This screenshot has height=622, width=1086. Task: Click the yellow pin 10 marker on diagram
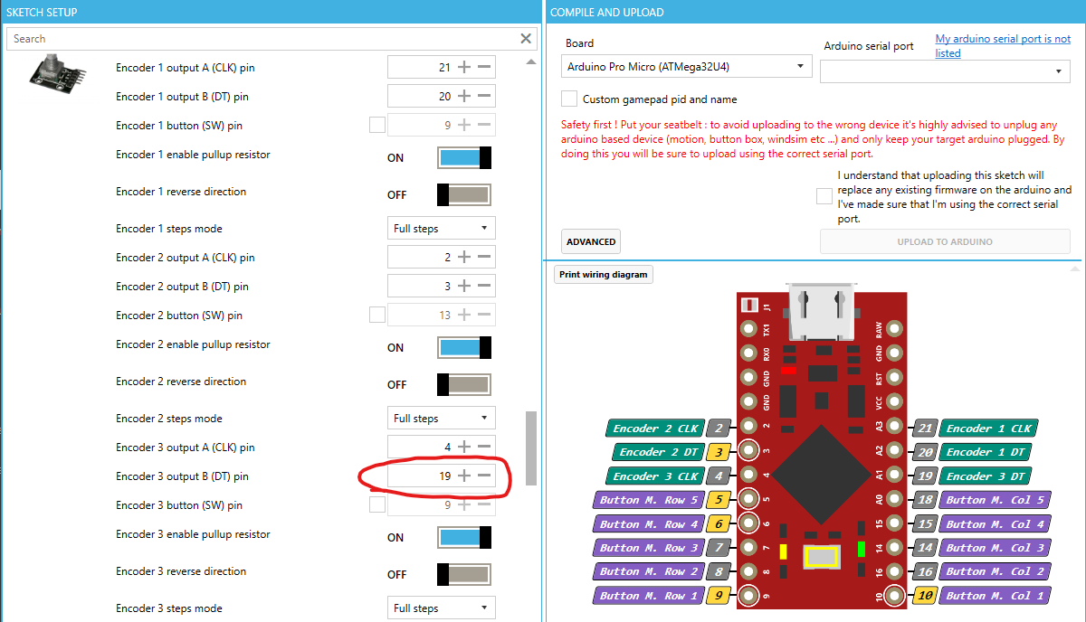point(923,595)
